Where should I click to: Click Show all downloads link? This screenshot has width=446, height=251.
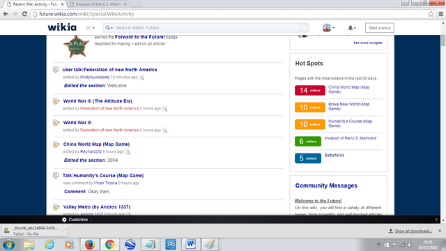tap(413, 231)
